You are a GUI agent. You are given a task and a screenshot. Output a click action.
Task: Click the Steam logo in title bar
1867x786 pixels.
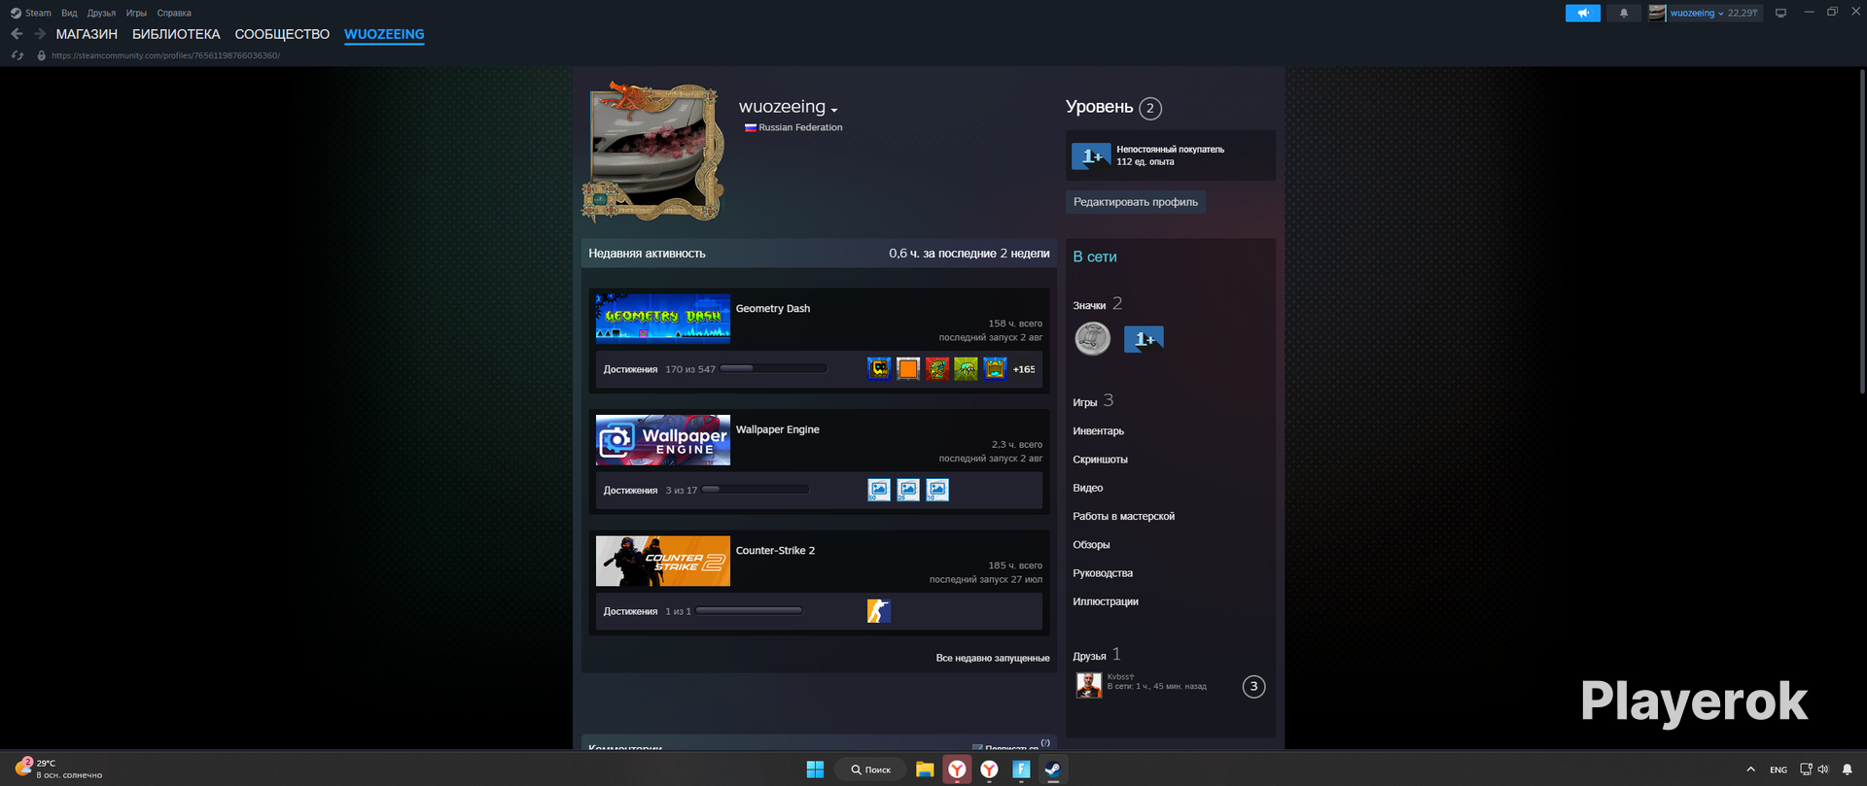click(16, 13)
